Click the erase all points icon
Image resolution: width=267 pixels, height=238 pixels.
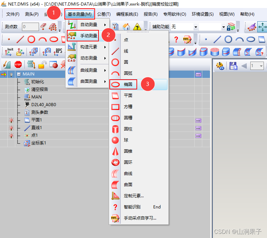point(53,27)
